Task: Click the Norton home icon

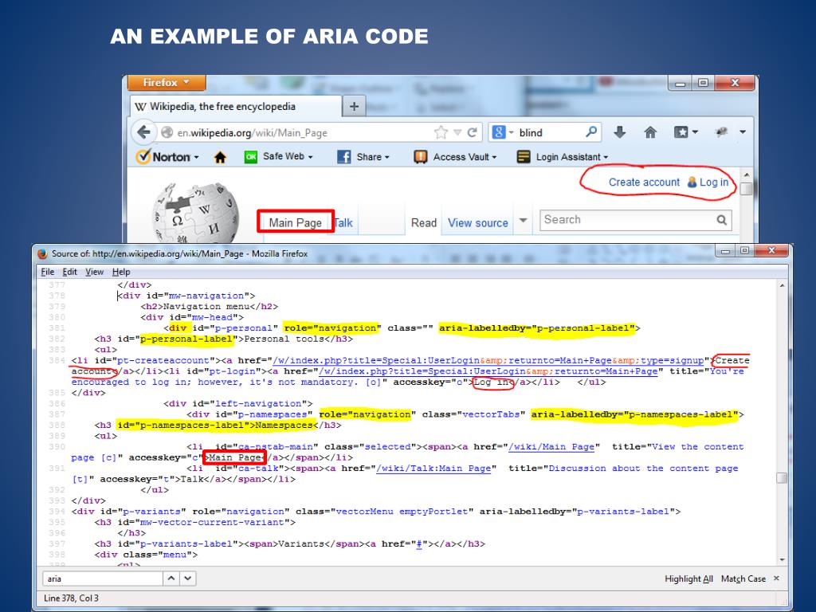Action: tap(220, 157)
